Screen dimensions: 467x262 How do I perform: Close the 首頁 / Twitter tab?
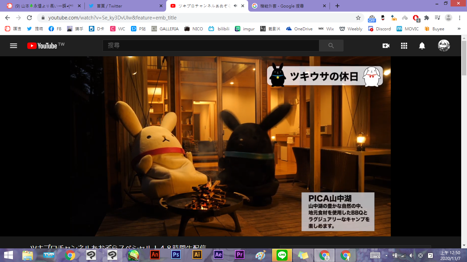(x=161, y=6)
